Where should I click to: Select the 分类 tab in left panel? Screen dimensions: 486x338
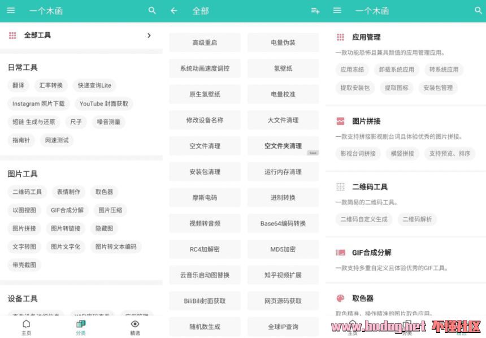[81, 327]
